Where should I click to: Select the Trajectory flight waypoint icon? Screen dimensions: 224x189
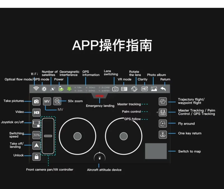(x=163, y=101)
